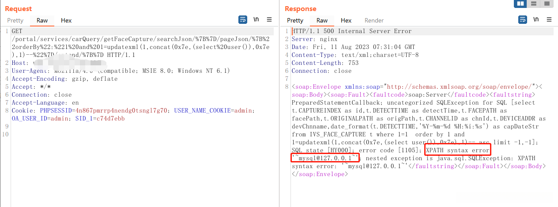Click the response Connection: close header

click(322, 71)
